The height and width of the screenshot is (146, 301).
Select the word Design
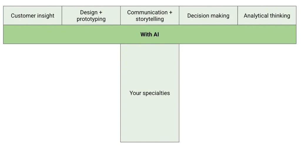coord(89,12)
